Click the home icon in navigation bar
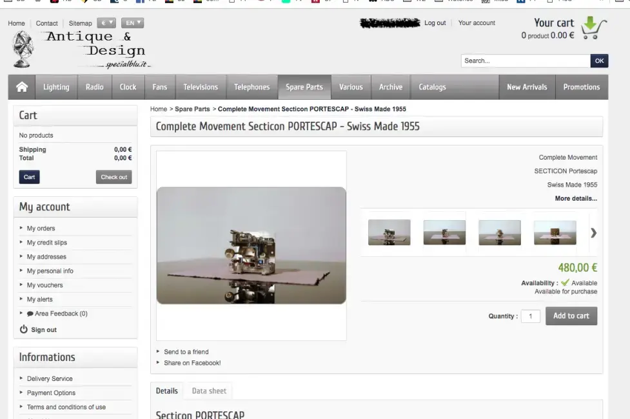This screenshot has width=630, height=419. pyautogui.click(x=22, y=88)
